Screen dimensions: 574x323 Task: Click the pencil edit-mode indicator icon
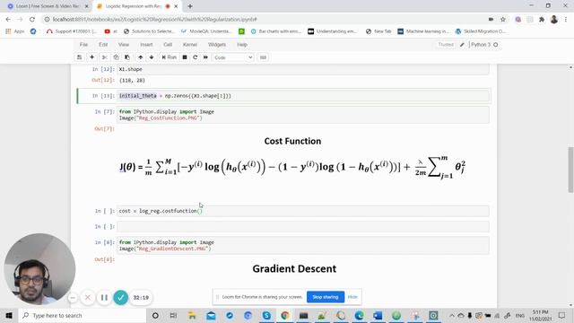(x=463, y=45)
